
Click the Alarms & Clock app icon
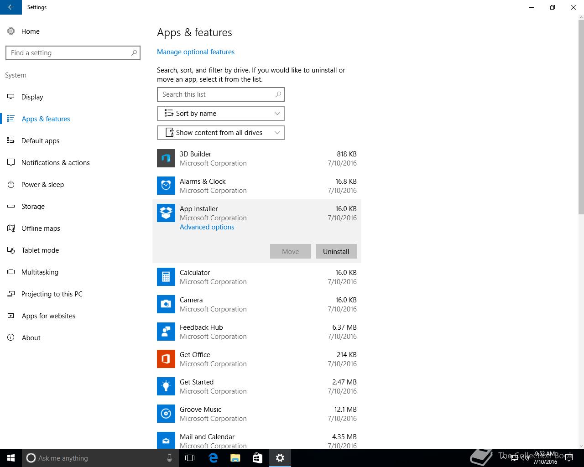166,186
